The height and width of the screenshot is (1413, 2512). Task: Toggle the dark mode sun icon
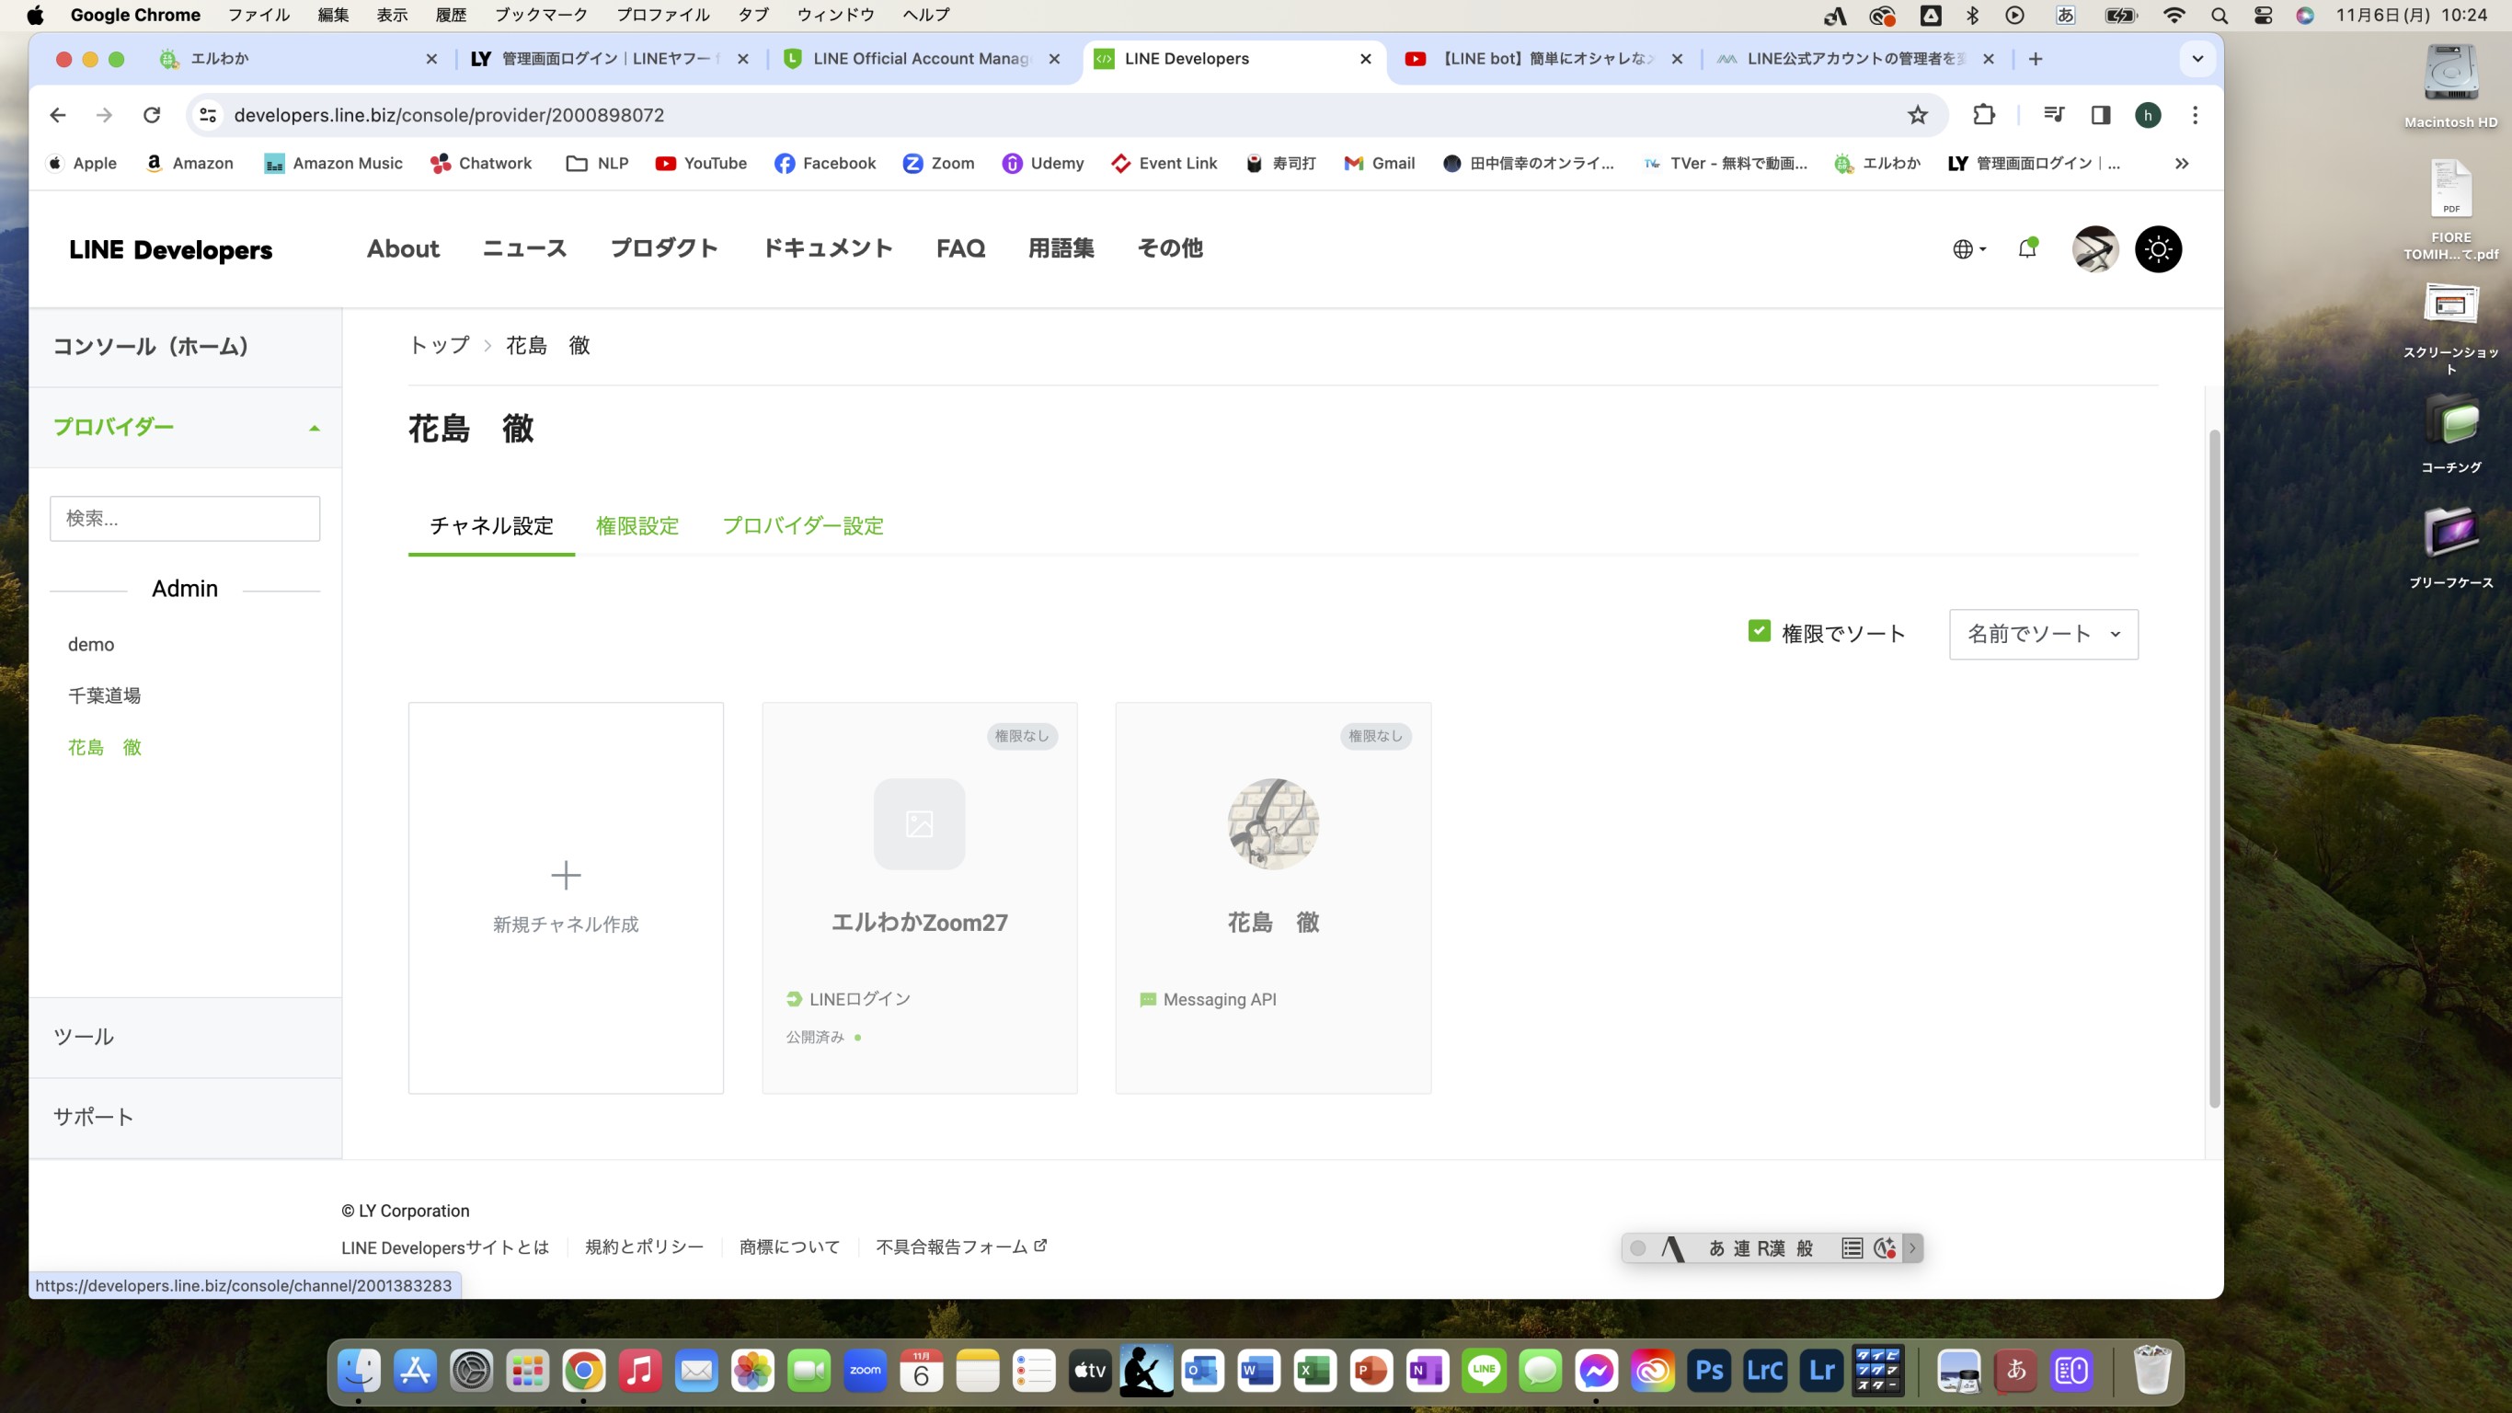click(x=2158, y=248)
